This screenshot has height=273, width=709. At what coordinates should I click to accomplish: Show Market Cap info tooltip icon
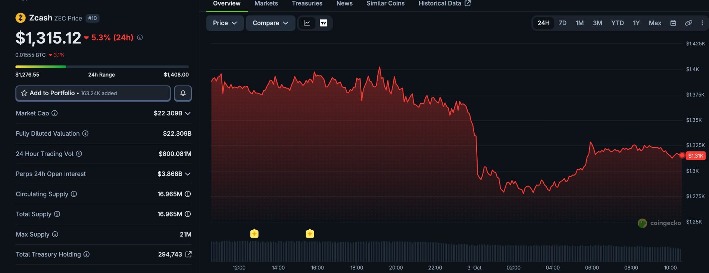coord(54,113)
